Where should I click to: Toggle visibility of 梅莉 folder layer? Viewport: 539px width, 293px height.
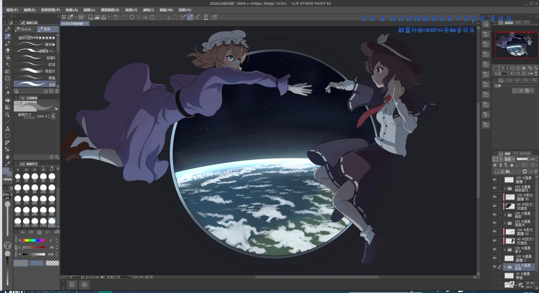494,215
